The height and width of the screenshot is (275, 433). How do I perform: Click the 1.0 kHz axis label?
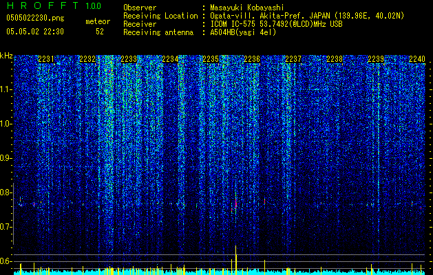(x=6, y=124)
